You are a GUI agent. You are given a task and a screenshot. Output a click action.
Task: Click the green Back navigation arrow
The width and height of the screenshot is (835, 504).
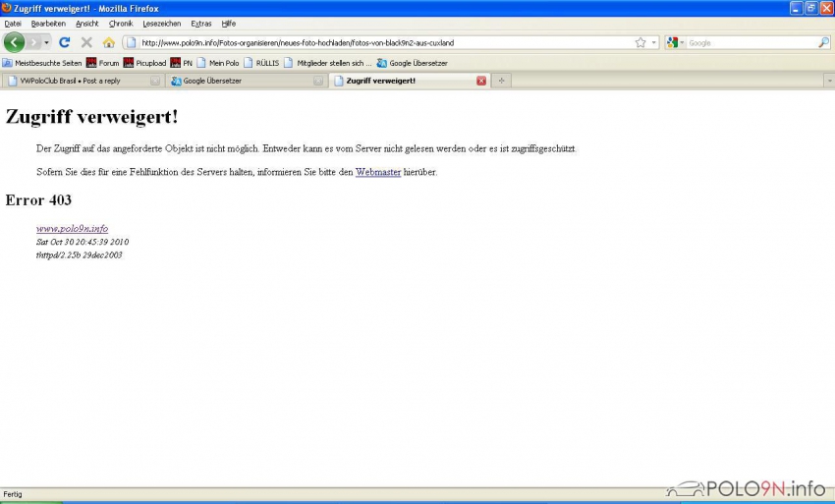pyautogui.click(x=14, y=42)
